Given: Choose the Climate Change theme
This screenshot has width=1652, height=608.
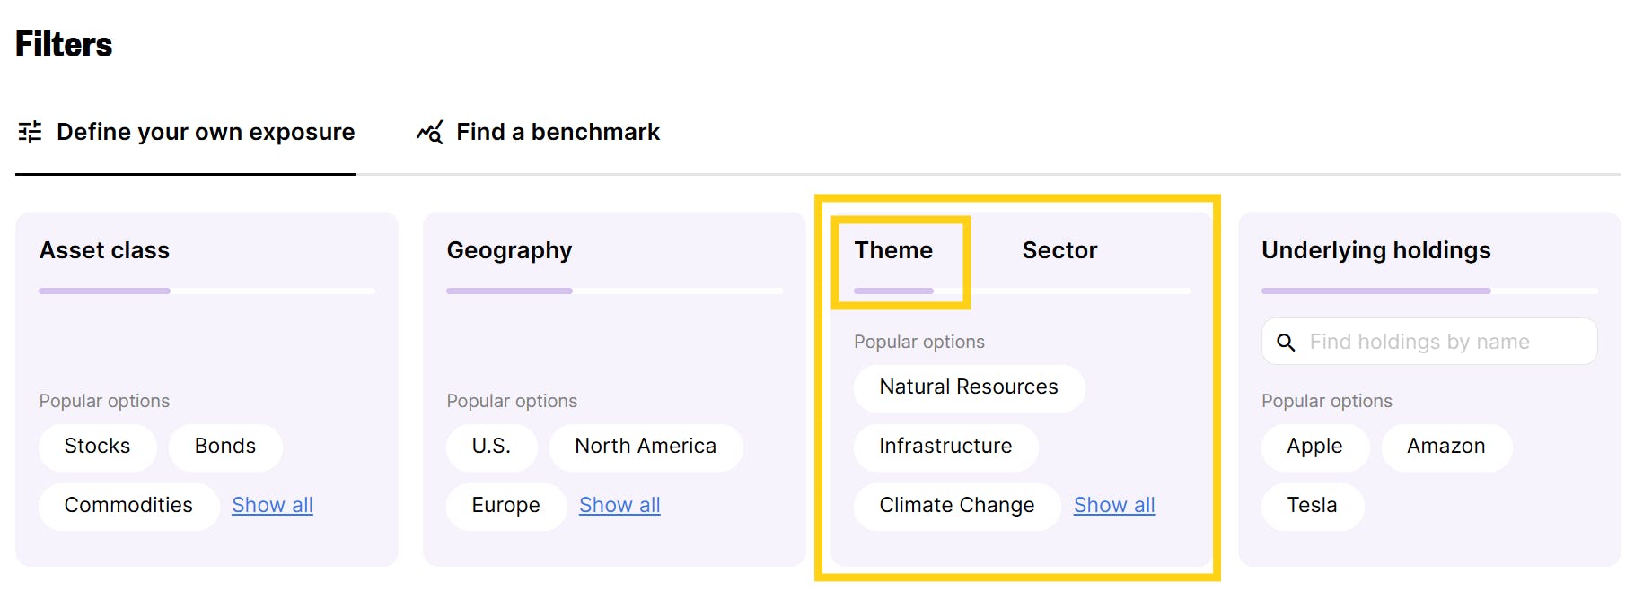Looking at the screenshot, I should point(956,506).
